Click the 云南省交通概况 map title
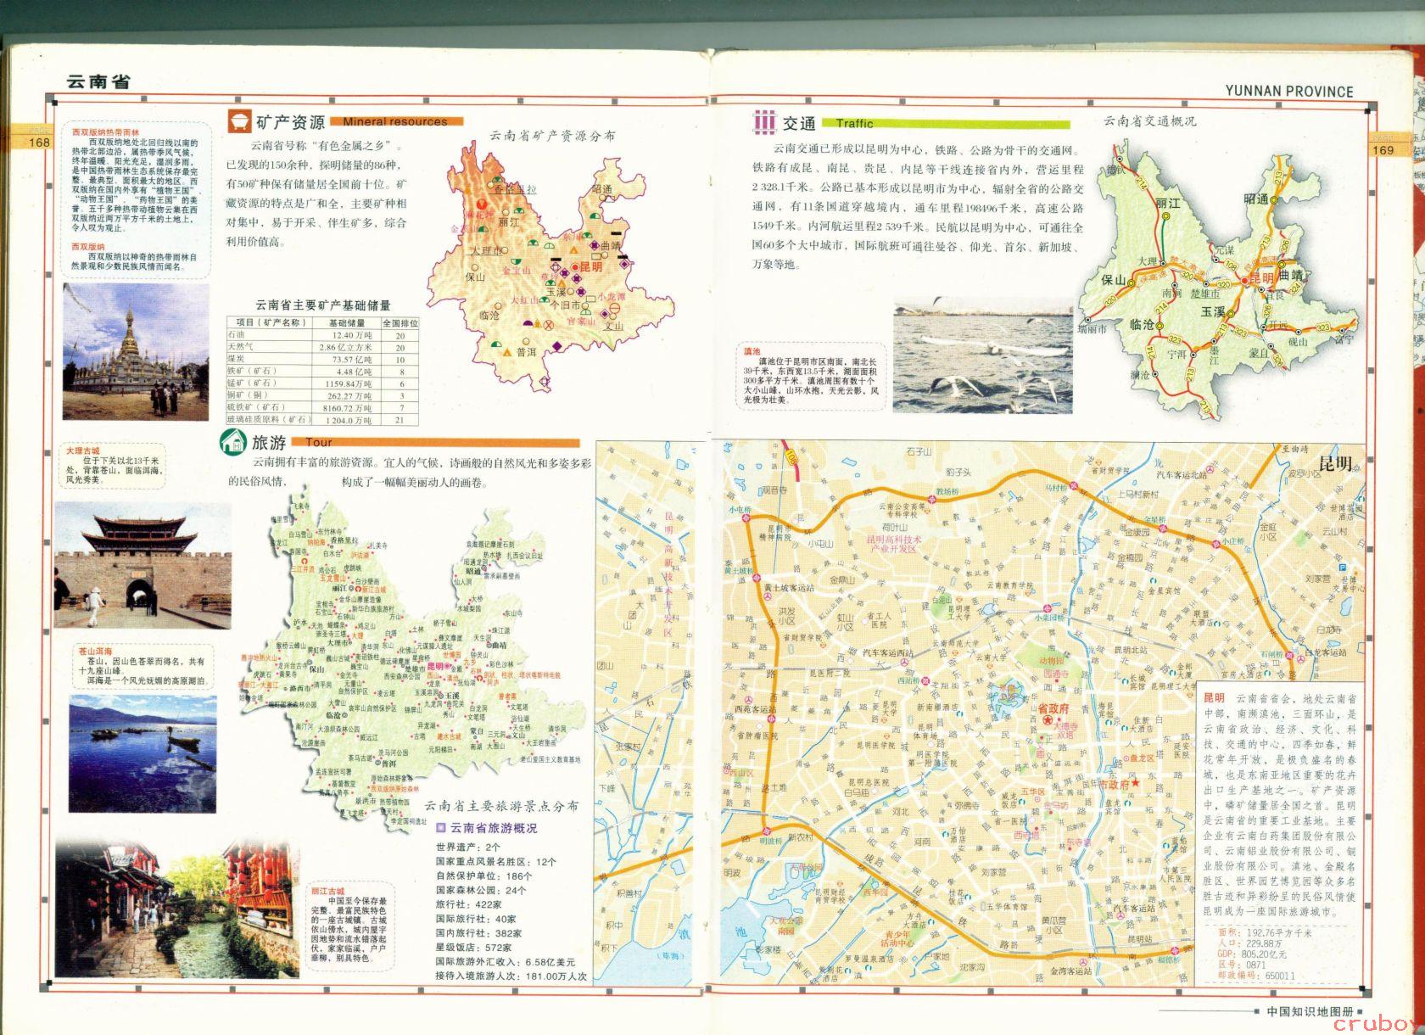 1149,121
